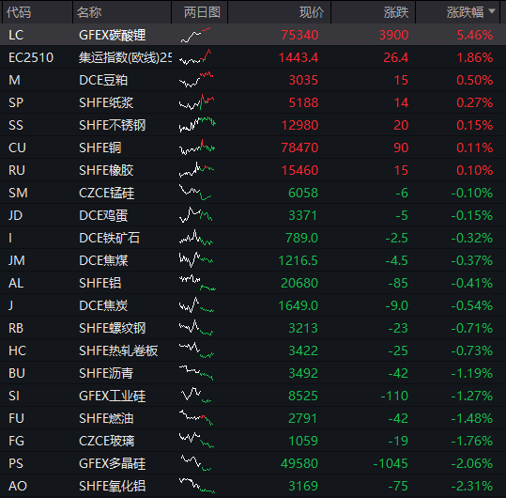Click the RB change value -23
Screen dimensions: 506x498
[x=398, y=328]
